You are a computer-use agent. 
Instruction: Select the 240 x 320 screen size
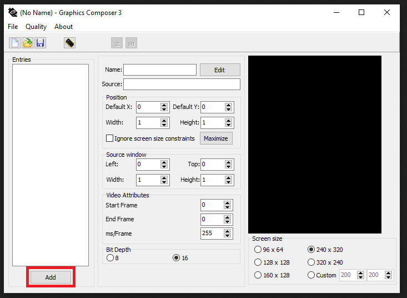click(x=311, y=250)
